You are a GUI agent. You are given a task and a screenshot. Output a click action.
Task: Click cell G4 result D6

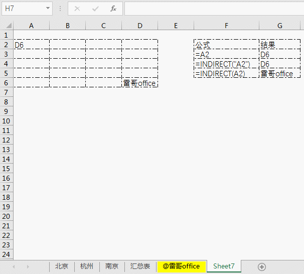click(x=280, y=64)
